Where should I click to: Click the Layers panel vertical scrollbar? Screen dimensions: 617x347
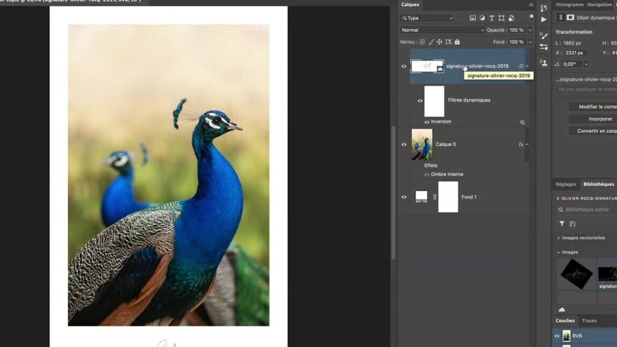393,192
